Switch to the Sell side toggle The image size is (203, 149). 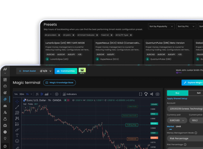[x=198, y=92]
